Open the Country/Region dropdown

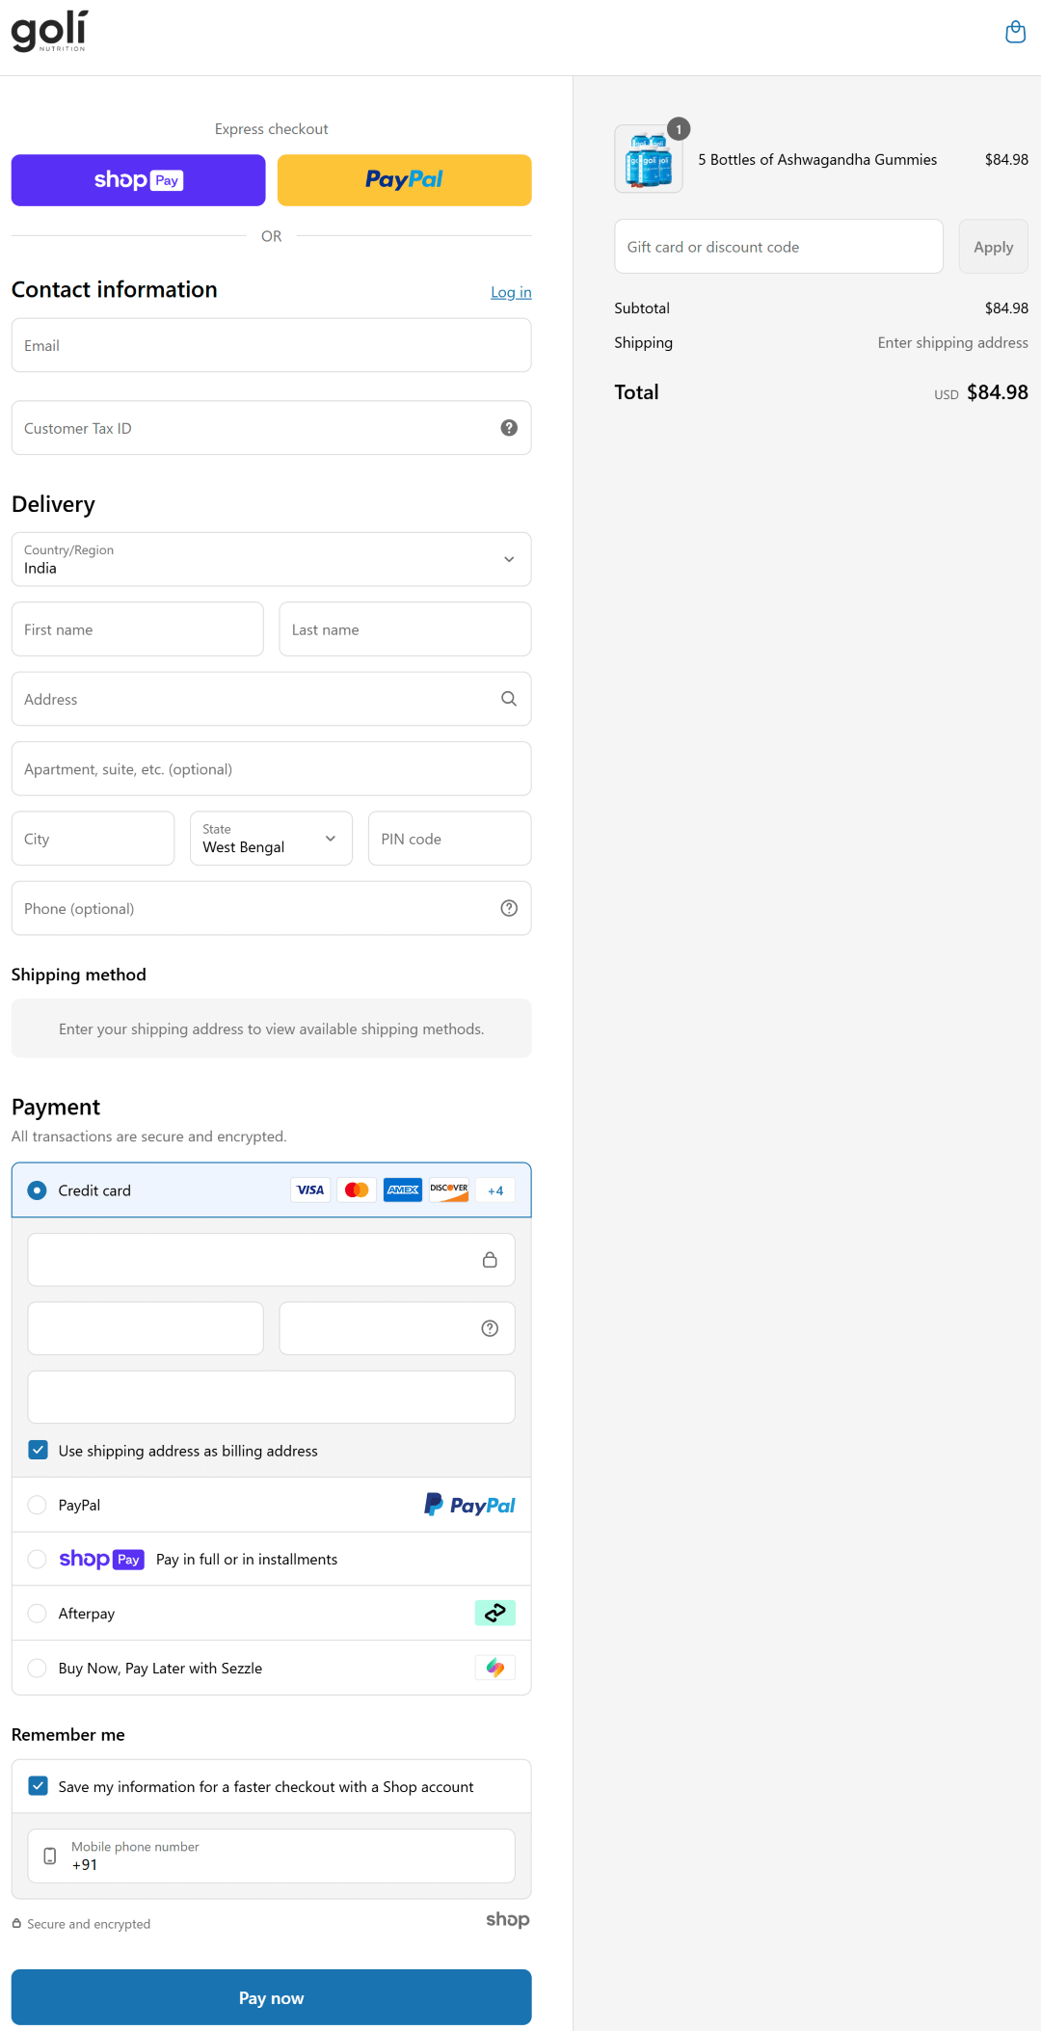click(271, 559)
